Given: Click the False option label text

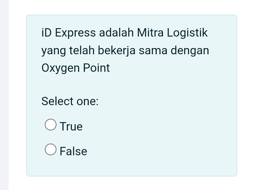Looking at the screenshot, I should (73, 151).
